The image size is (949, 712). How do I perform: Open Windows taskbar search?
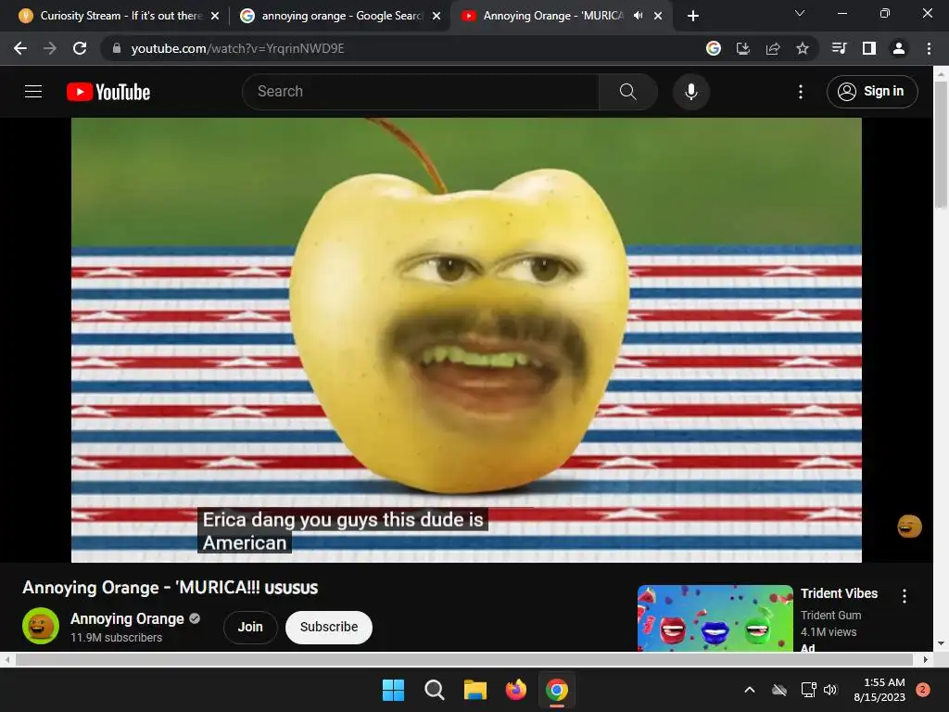coord(434,690)
